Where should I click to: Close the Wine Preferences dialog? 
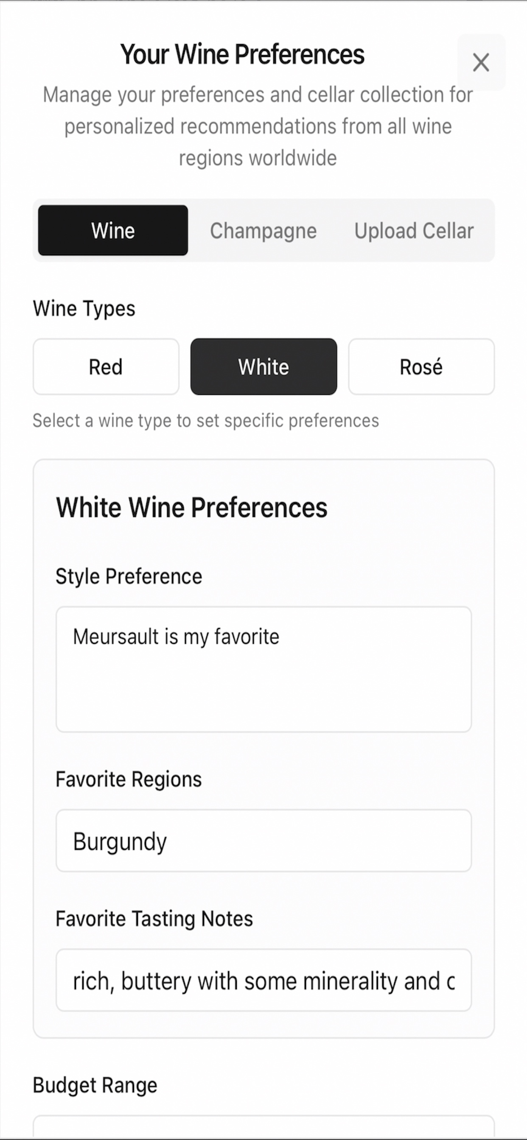pyautogui.click(x=481, y=62)
